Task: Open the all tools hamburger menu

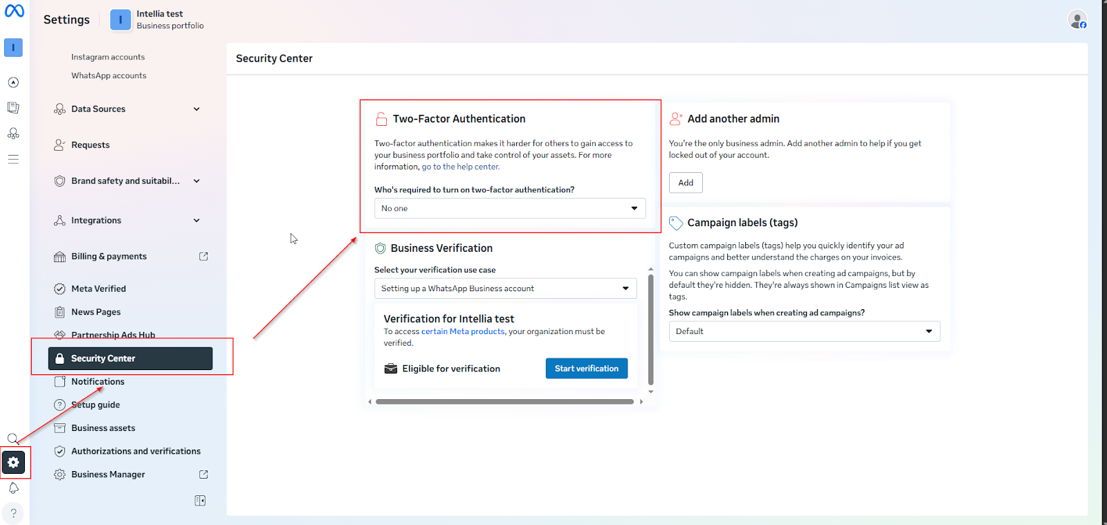Action: coord(13,159)
